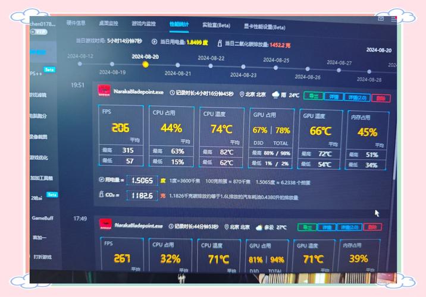This screenshot has width=426, height=297.
Task: Click the location pin icon in the 17:49 record
Action: coord(226,227)
